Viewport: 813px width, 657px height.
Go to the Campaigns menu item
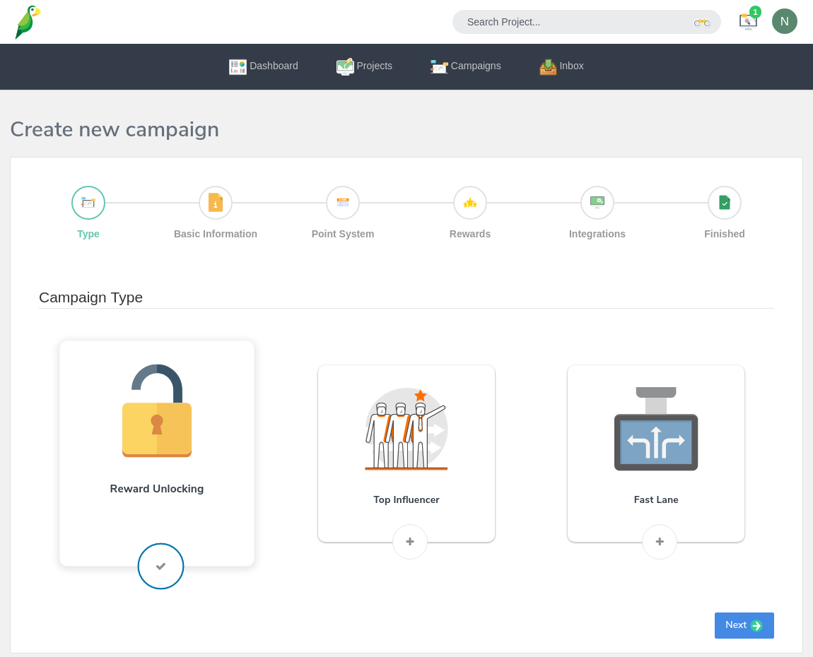pyautogui.click(x=466, y=66)
